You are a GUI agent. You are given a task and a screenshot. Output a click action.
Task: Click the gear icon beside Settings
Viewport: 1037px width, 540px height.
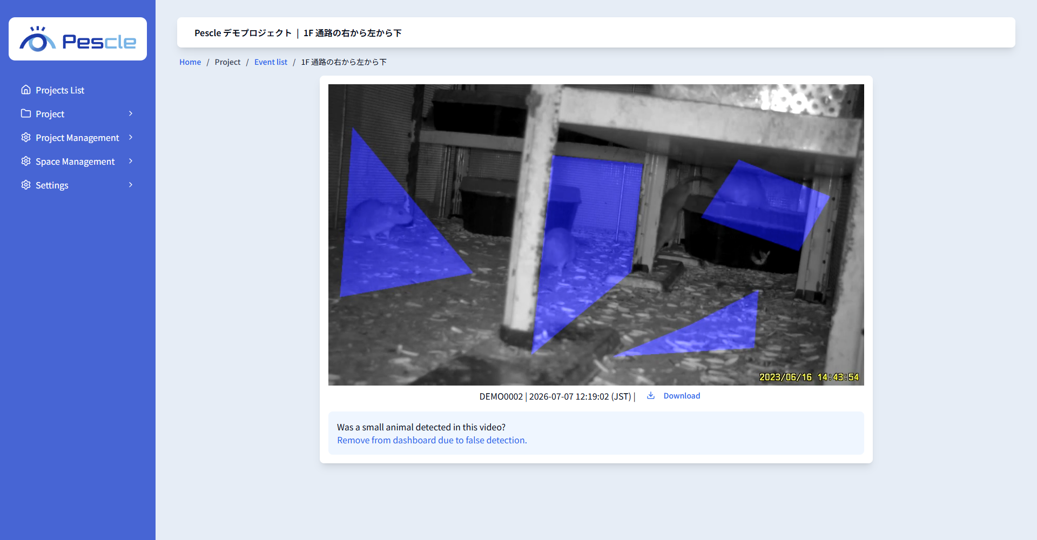[26, 185]
